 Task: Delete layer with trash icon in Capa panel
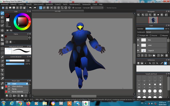[166, 55]
